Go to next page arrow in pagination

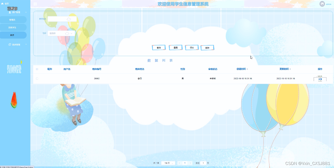pos(190,163)
